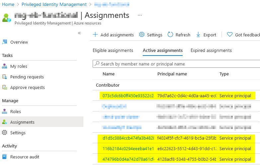Click the Refresh circular arrow icon
The height and width of the screenshot is (165, 260).
coord(170,34)
